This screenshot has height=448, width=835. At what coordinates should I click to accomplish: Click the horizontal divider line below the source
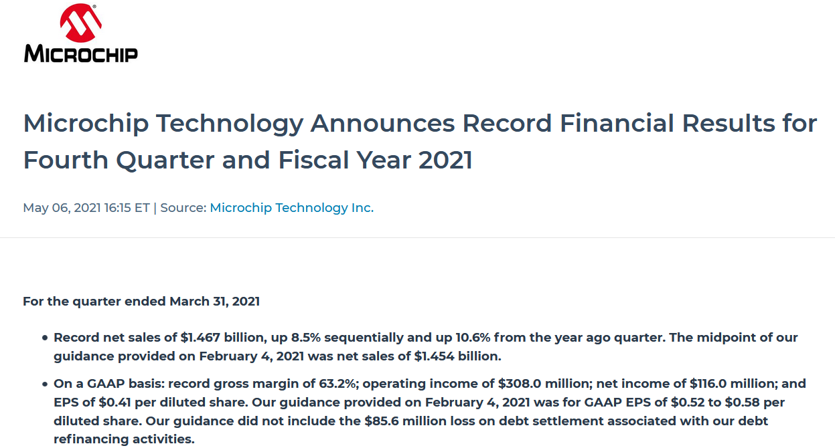(x=417, y=237)
